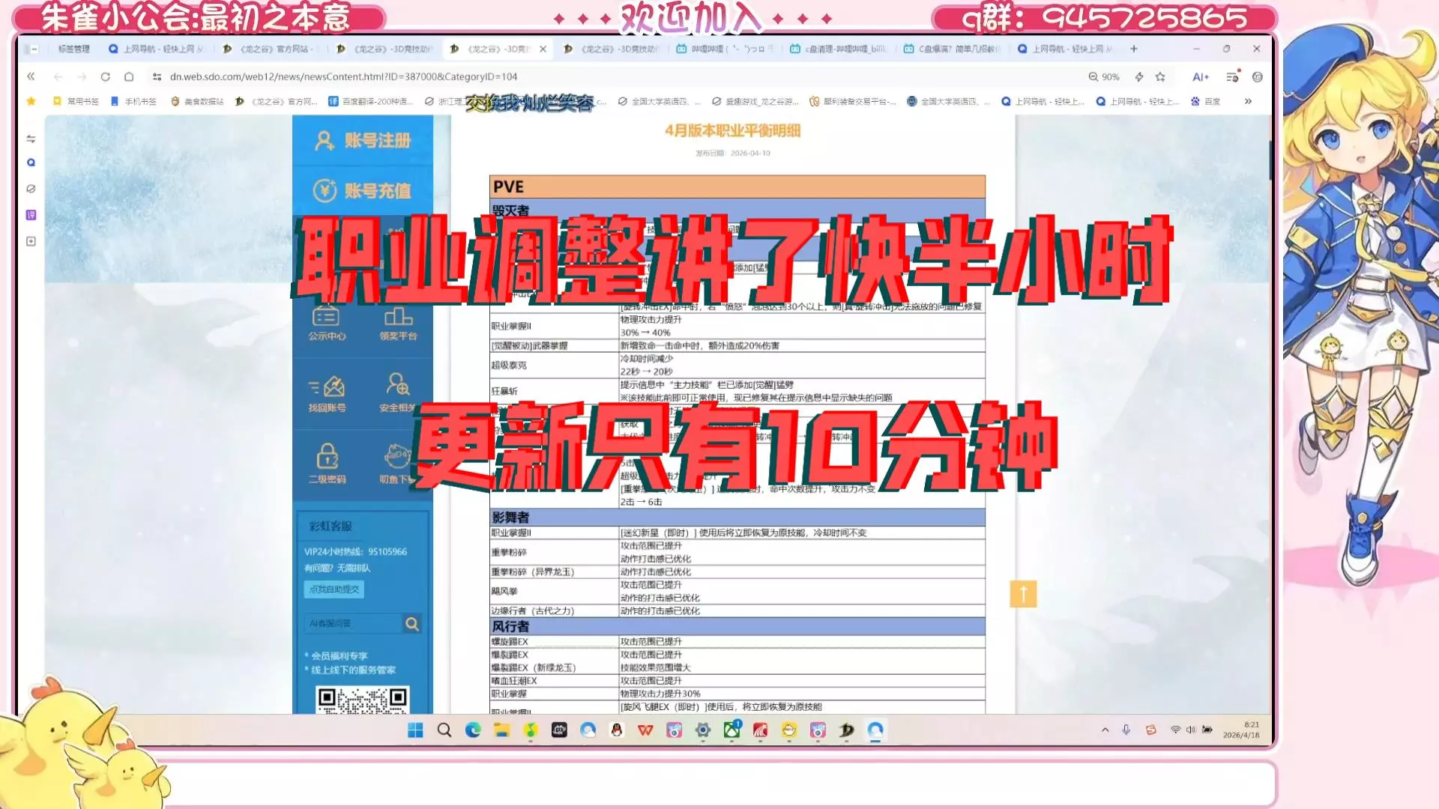The height and width of the screenshot is (809, 1439).
Task: Bookmark this page with the star icon
Action: [x=1160, y=77]
